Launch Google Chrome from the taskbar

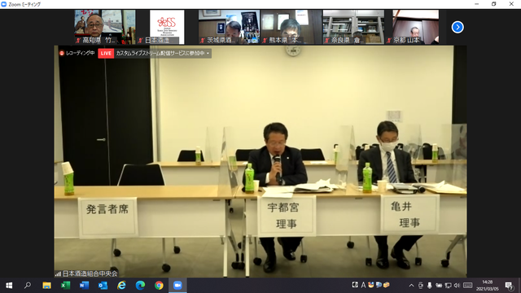coord(159,286)
